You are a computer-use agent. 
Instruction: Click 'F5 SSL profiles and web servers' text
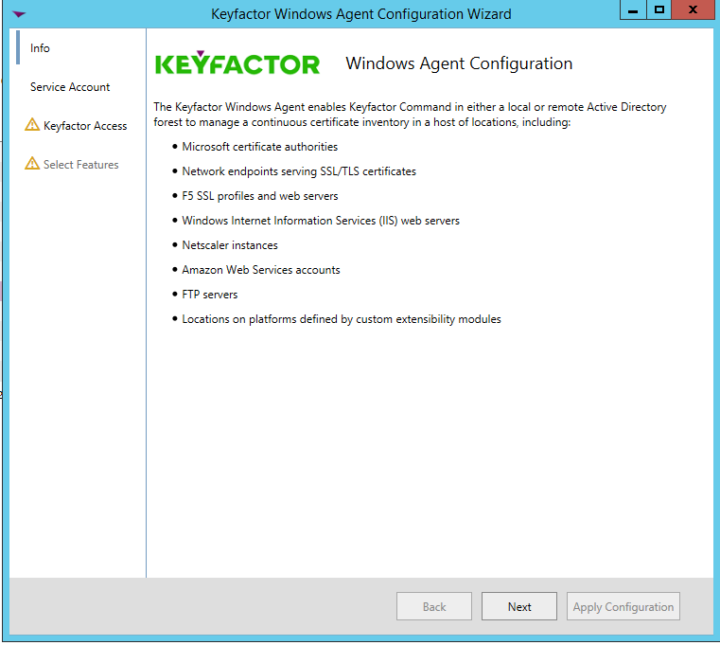pos(260,196)
